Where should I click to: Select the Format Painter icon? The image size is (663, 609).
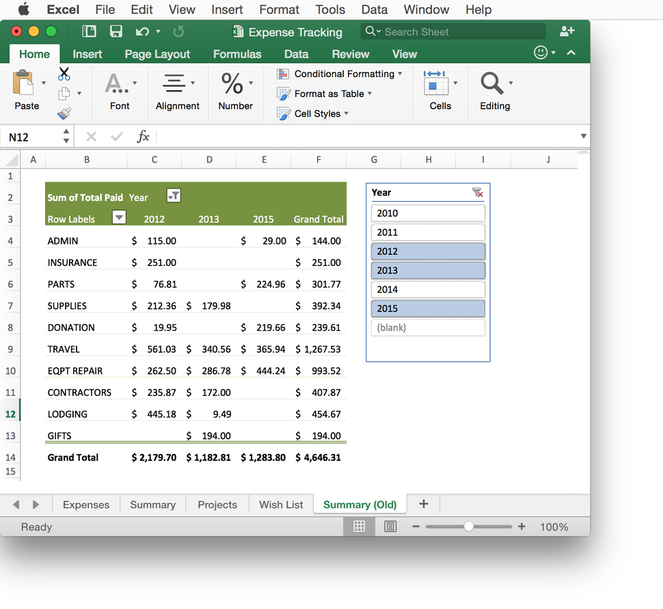[64, 113]
